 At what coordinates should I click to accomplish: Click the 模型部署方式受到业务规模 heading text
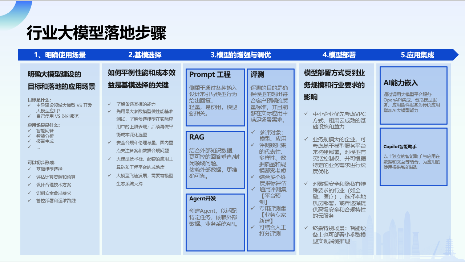click(x=334, y=85)
